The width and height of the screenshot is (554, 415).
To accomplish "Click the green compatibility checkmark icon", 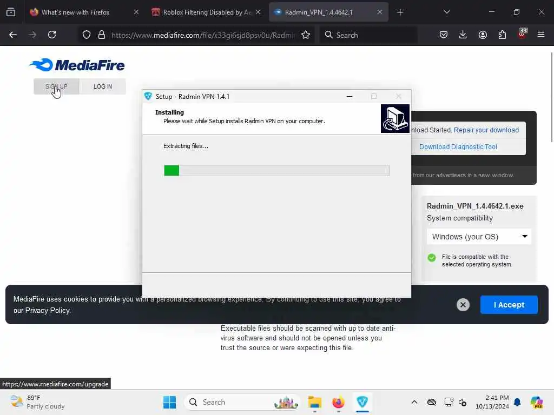I will [432, 258].
